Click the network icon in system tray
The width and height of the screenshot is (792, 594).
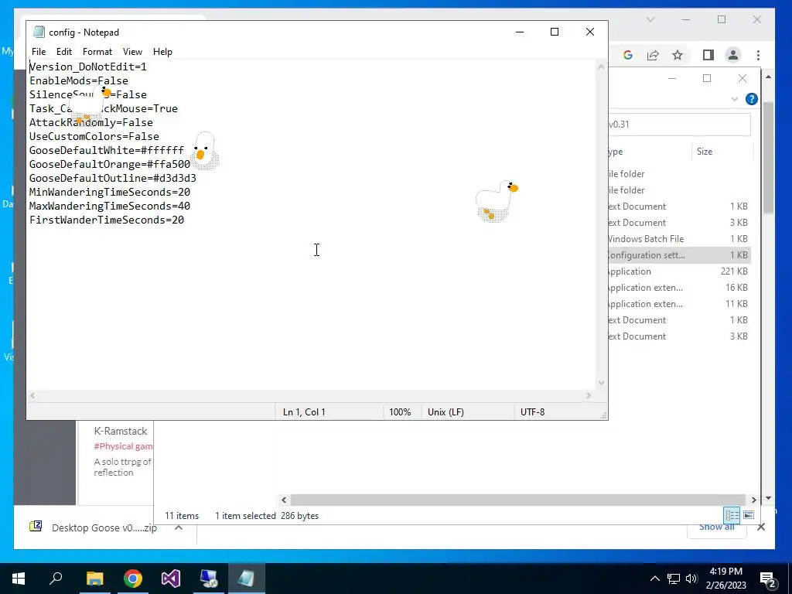[674, 579]
